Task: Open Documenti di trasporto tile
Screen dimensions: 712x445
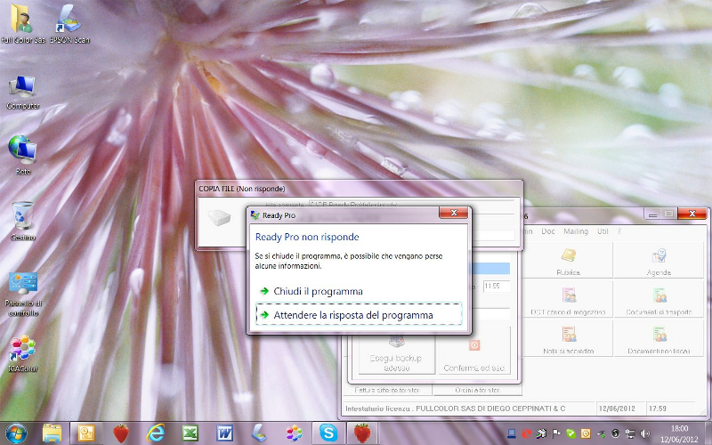Action: [x=659, y=299]
